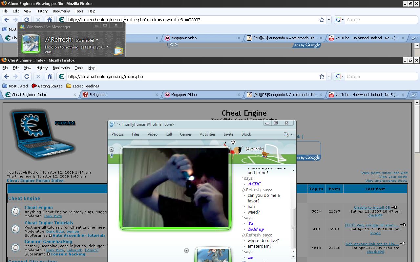Click Forward arrow in the Index Firefox window
The height and width of the screenshot is (262, 420).
[x=15, y=76]
